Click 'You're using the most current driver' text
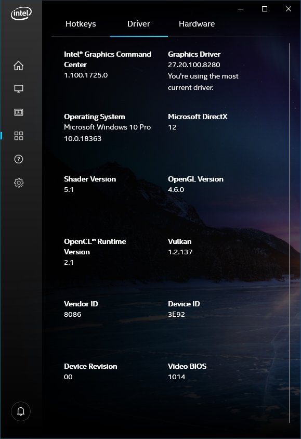 click(x=203, y=82)
